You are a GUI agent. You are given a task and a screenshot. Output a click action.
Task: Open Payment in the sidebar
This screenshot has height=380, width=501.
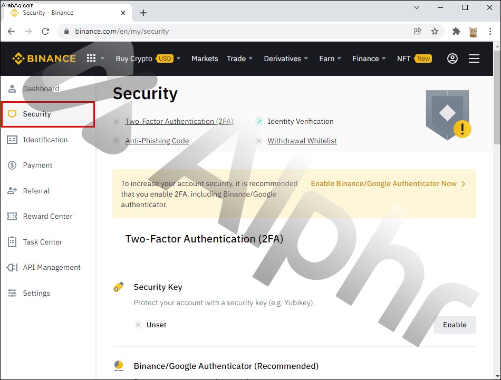[37, 165]
